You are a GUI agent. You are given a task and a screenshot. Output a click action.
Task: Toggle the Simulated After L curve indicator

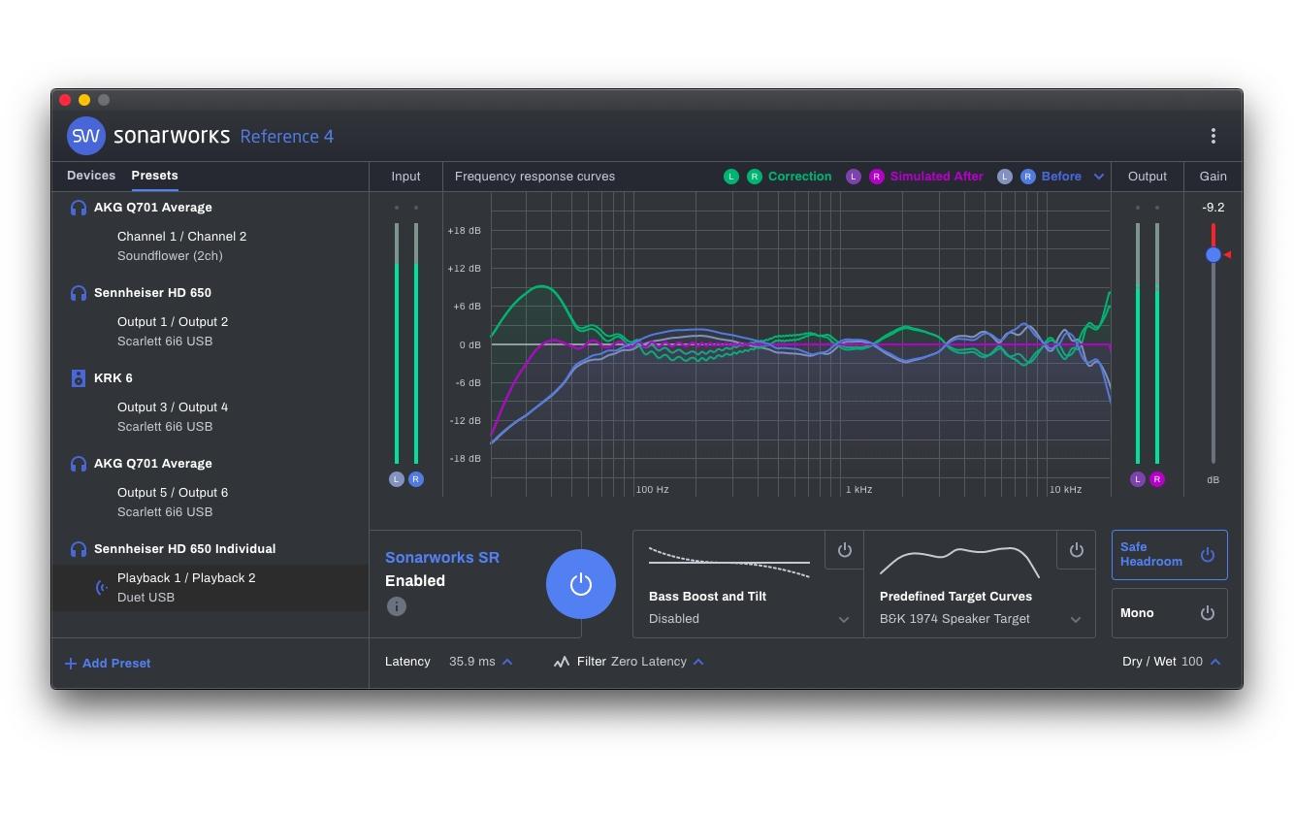point(854,177)
